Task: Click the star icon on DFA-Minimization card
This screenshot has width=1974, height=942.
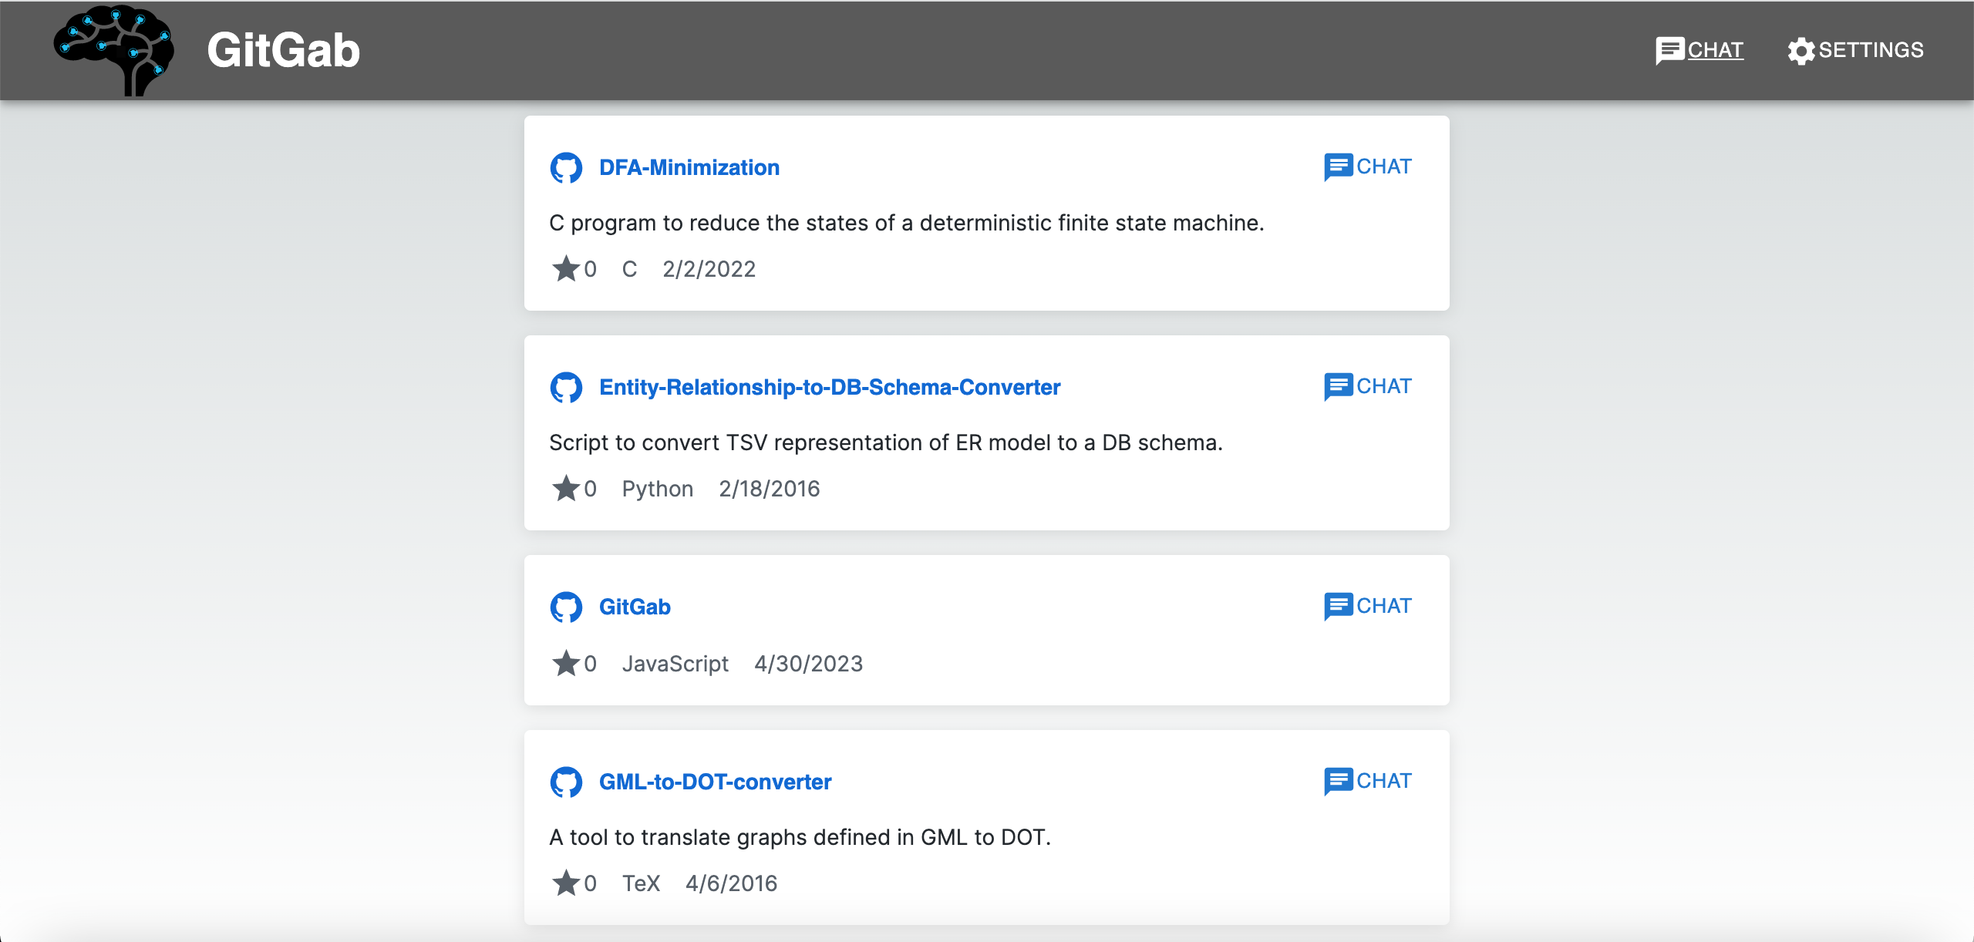Action: tap(566, 268)
